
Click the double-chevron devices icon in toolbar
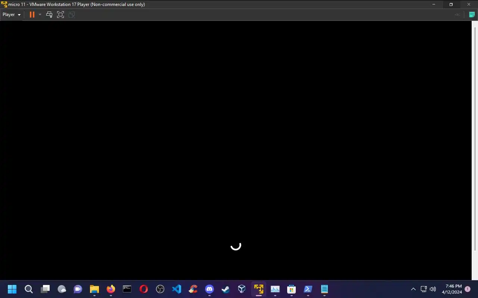coord(457,15)
